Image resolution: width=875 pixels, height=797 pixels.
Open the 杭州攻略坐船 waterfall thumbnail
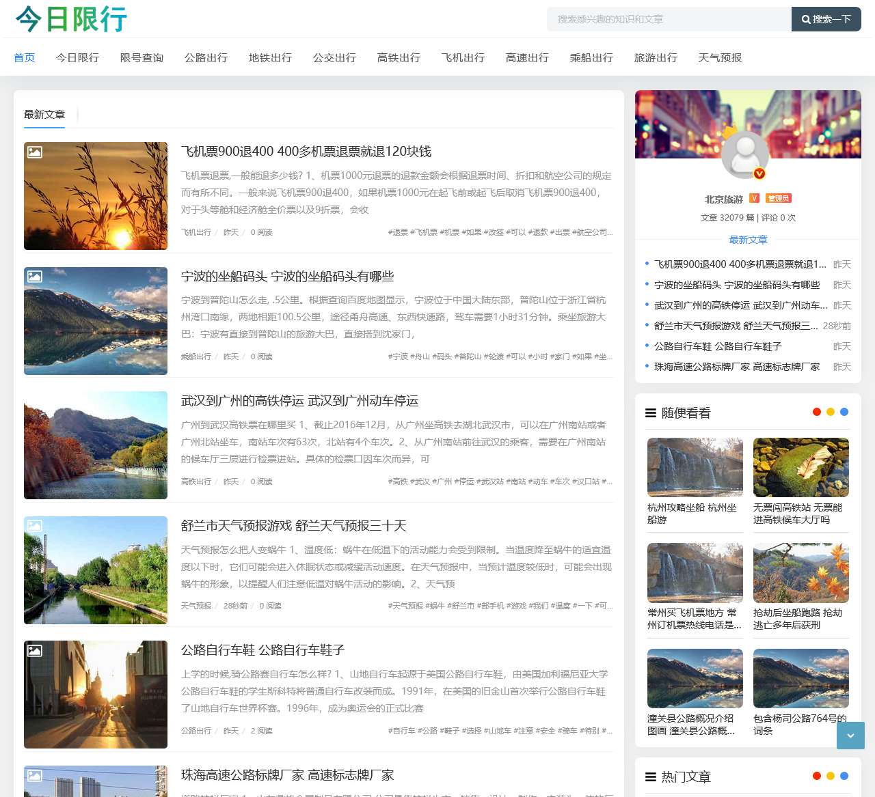pos(695,467)
